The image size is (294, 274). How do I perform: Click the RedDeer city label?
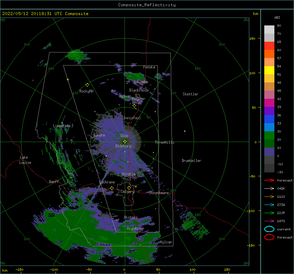[x=139, y=99]
